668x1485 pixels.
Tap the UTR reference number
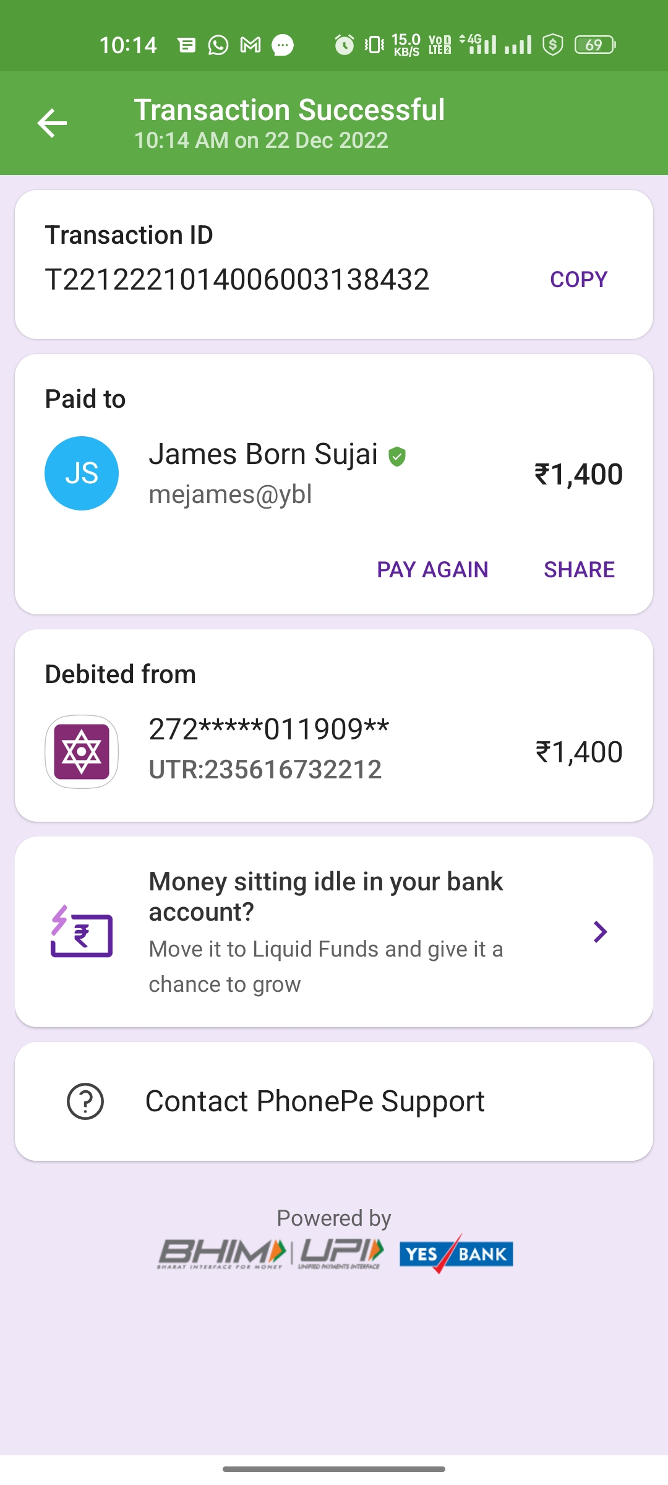point(265,770)
